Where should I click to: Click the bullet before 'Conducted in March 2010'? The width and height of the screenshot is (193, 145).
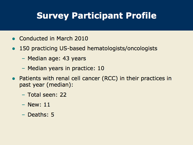click(x=14, y=39)
